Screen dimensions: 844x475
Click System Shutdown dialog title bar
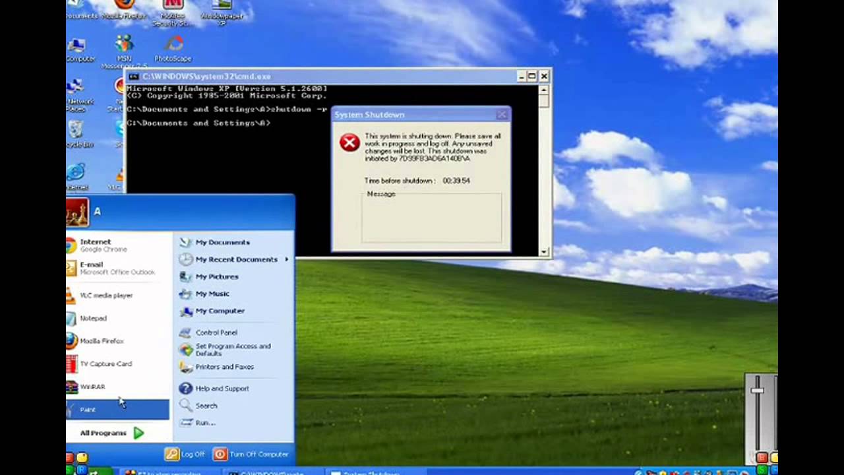coord(421,115)
